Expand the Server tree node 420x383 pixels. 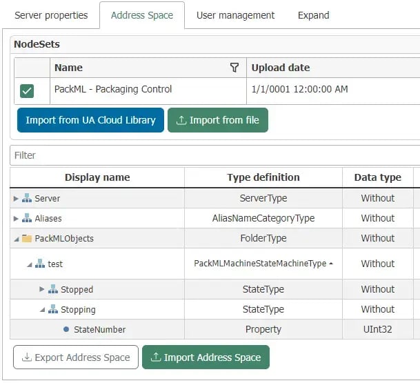tap(17, 199)
